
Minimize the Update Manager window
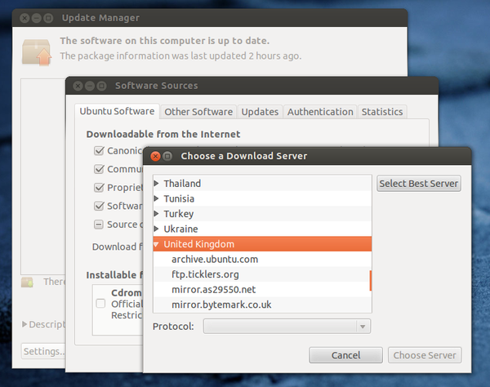pos(37,18)
